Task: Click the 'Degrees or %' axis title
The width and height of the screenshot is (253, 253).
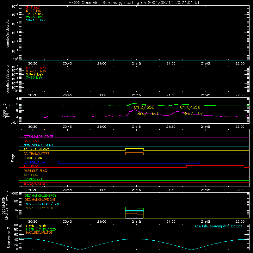Action: pos(8,237)
